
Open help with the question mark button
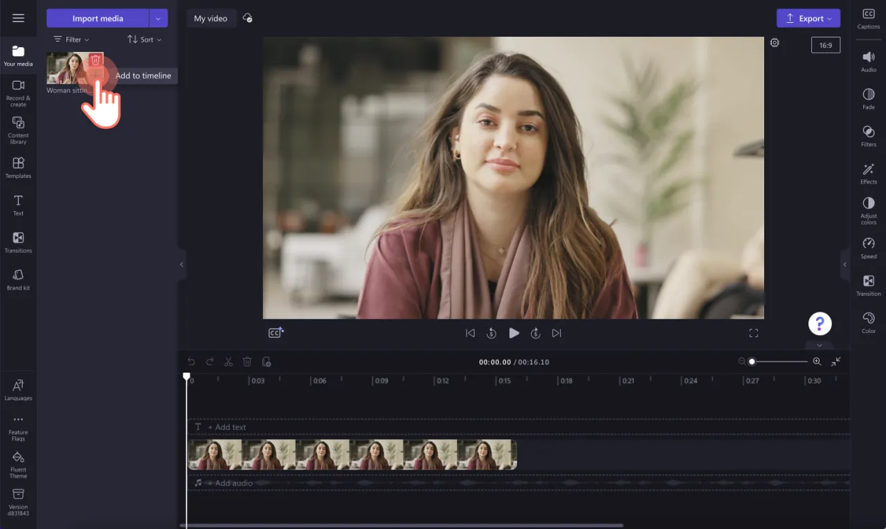click(820, 323)
